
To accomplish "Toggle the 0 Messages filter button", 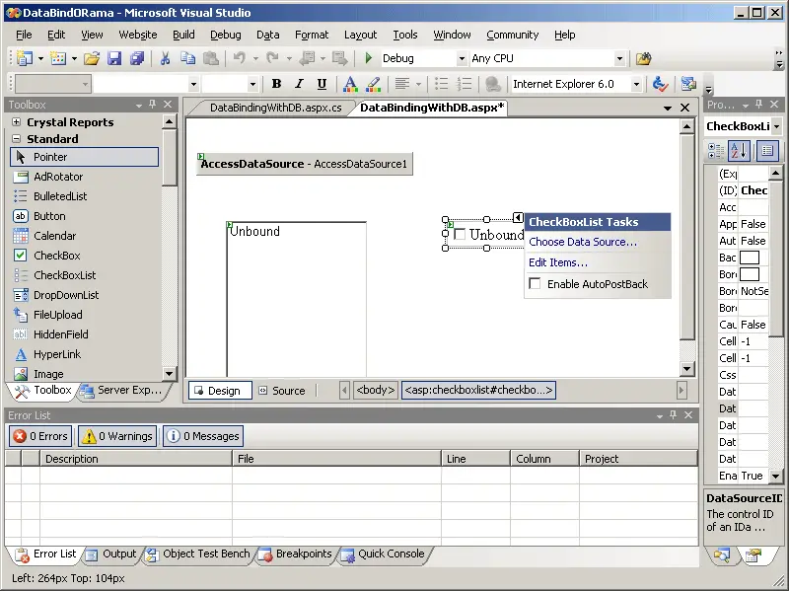I will pos(203,436).
